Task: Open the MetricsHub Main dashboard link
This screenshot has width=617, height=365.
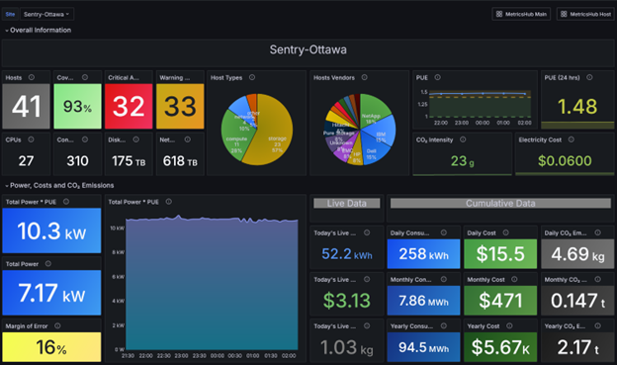Action: [x=521, y=14]
